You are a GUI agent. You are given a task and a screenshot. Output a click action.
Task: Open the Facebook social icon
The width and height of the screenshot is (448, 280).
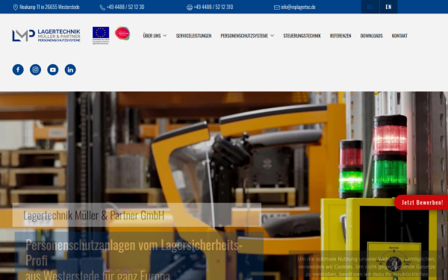pos(18,69)
